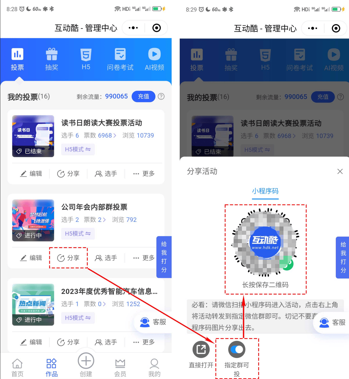Open 我的 profile tab in bottom bar
The image size is (349, 379).
point(154,368)
